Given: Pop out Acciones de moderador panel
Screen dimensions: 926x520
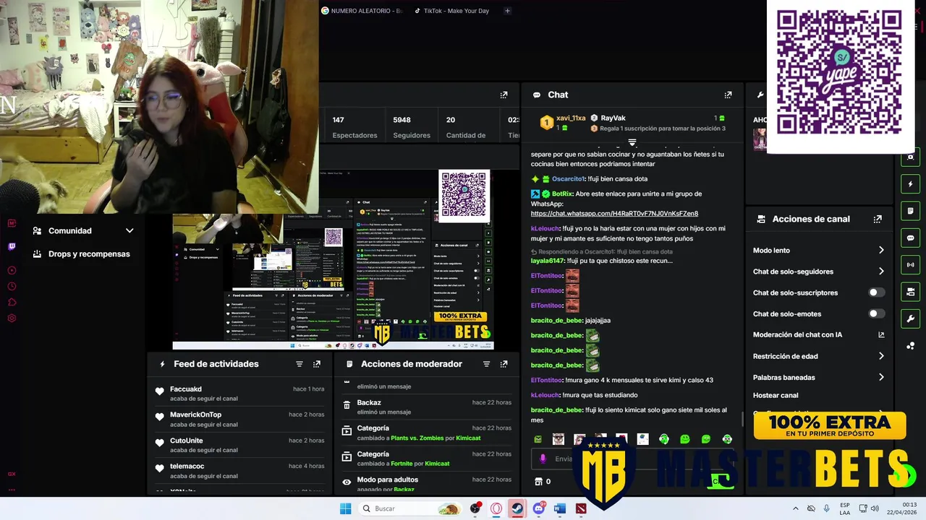Looking at the screenshot, I should [504, 364].
